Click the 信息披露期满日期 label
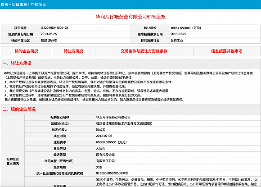Image resolution: width=261 pixels, height=187 pixels. pyautogui.click(x=150, y=34)
